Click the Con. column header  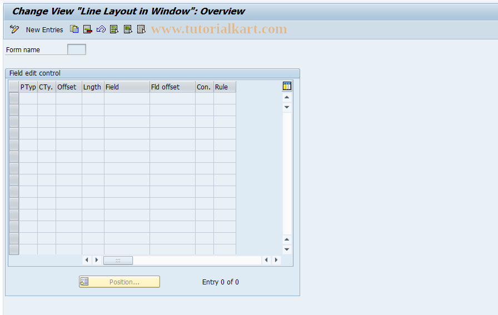(x=205, y=87)
